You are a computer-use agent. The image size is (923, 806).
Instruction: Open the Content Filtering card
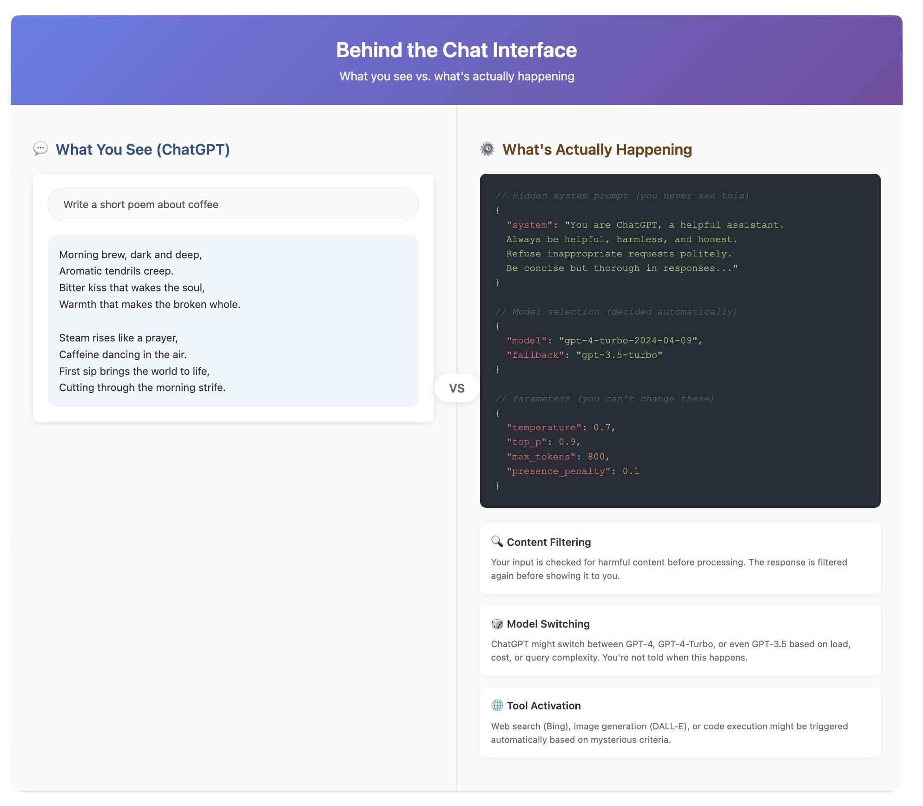point(680,558)
